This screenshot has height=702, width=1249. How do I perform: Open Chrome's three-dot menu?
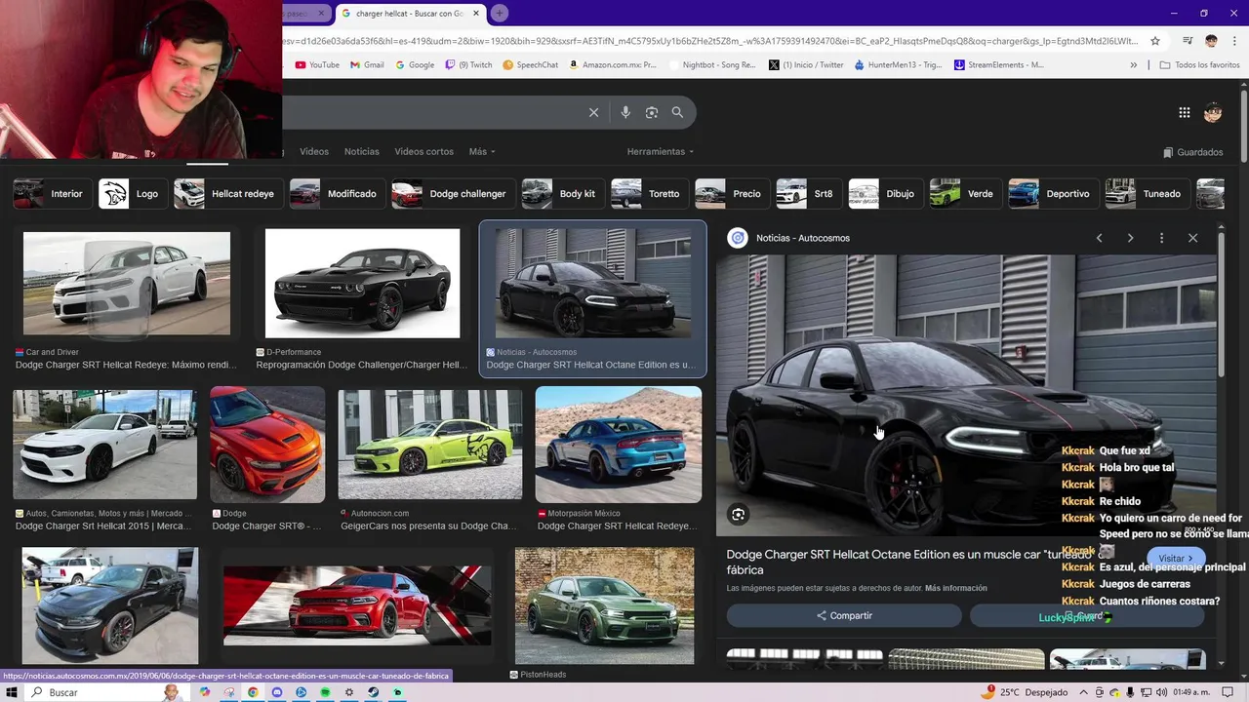coord(1233,41)
